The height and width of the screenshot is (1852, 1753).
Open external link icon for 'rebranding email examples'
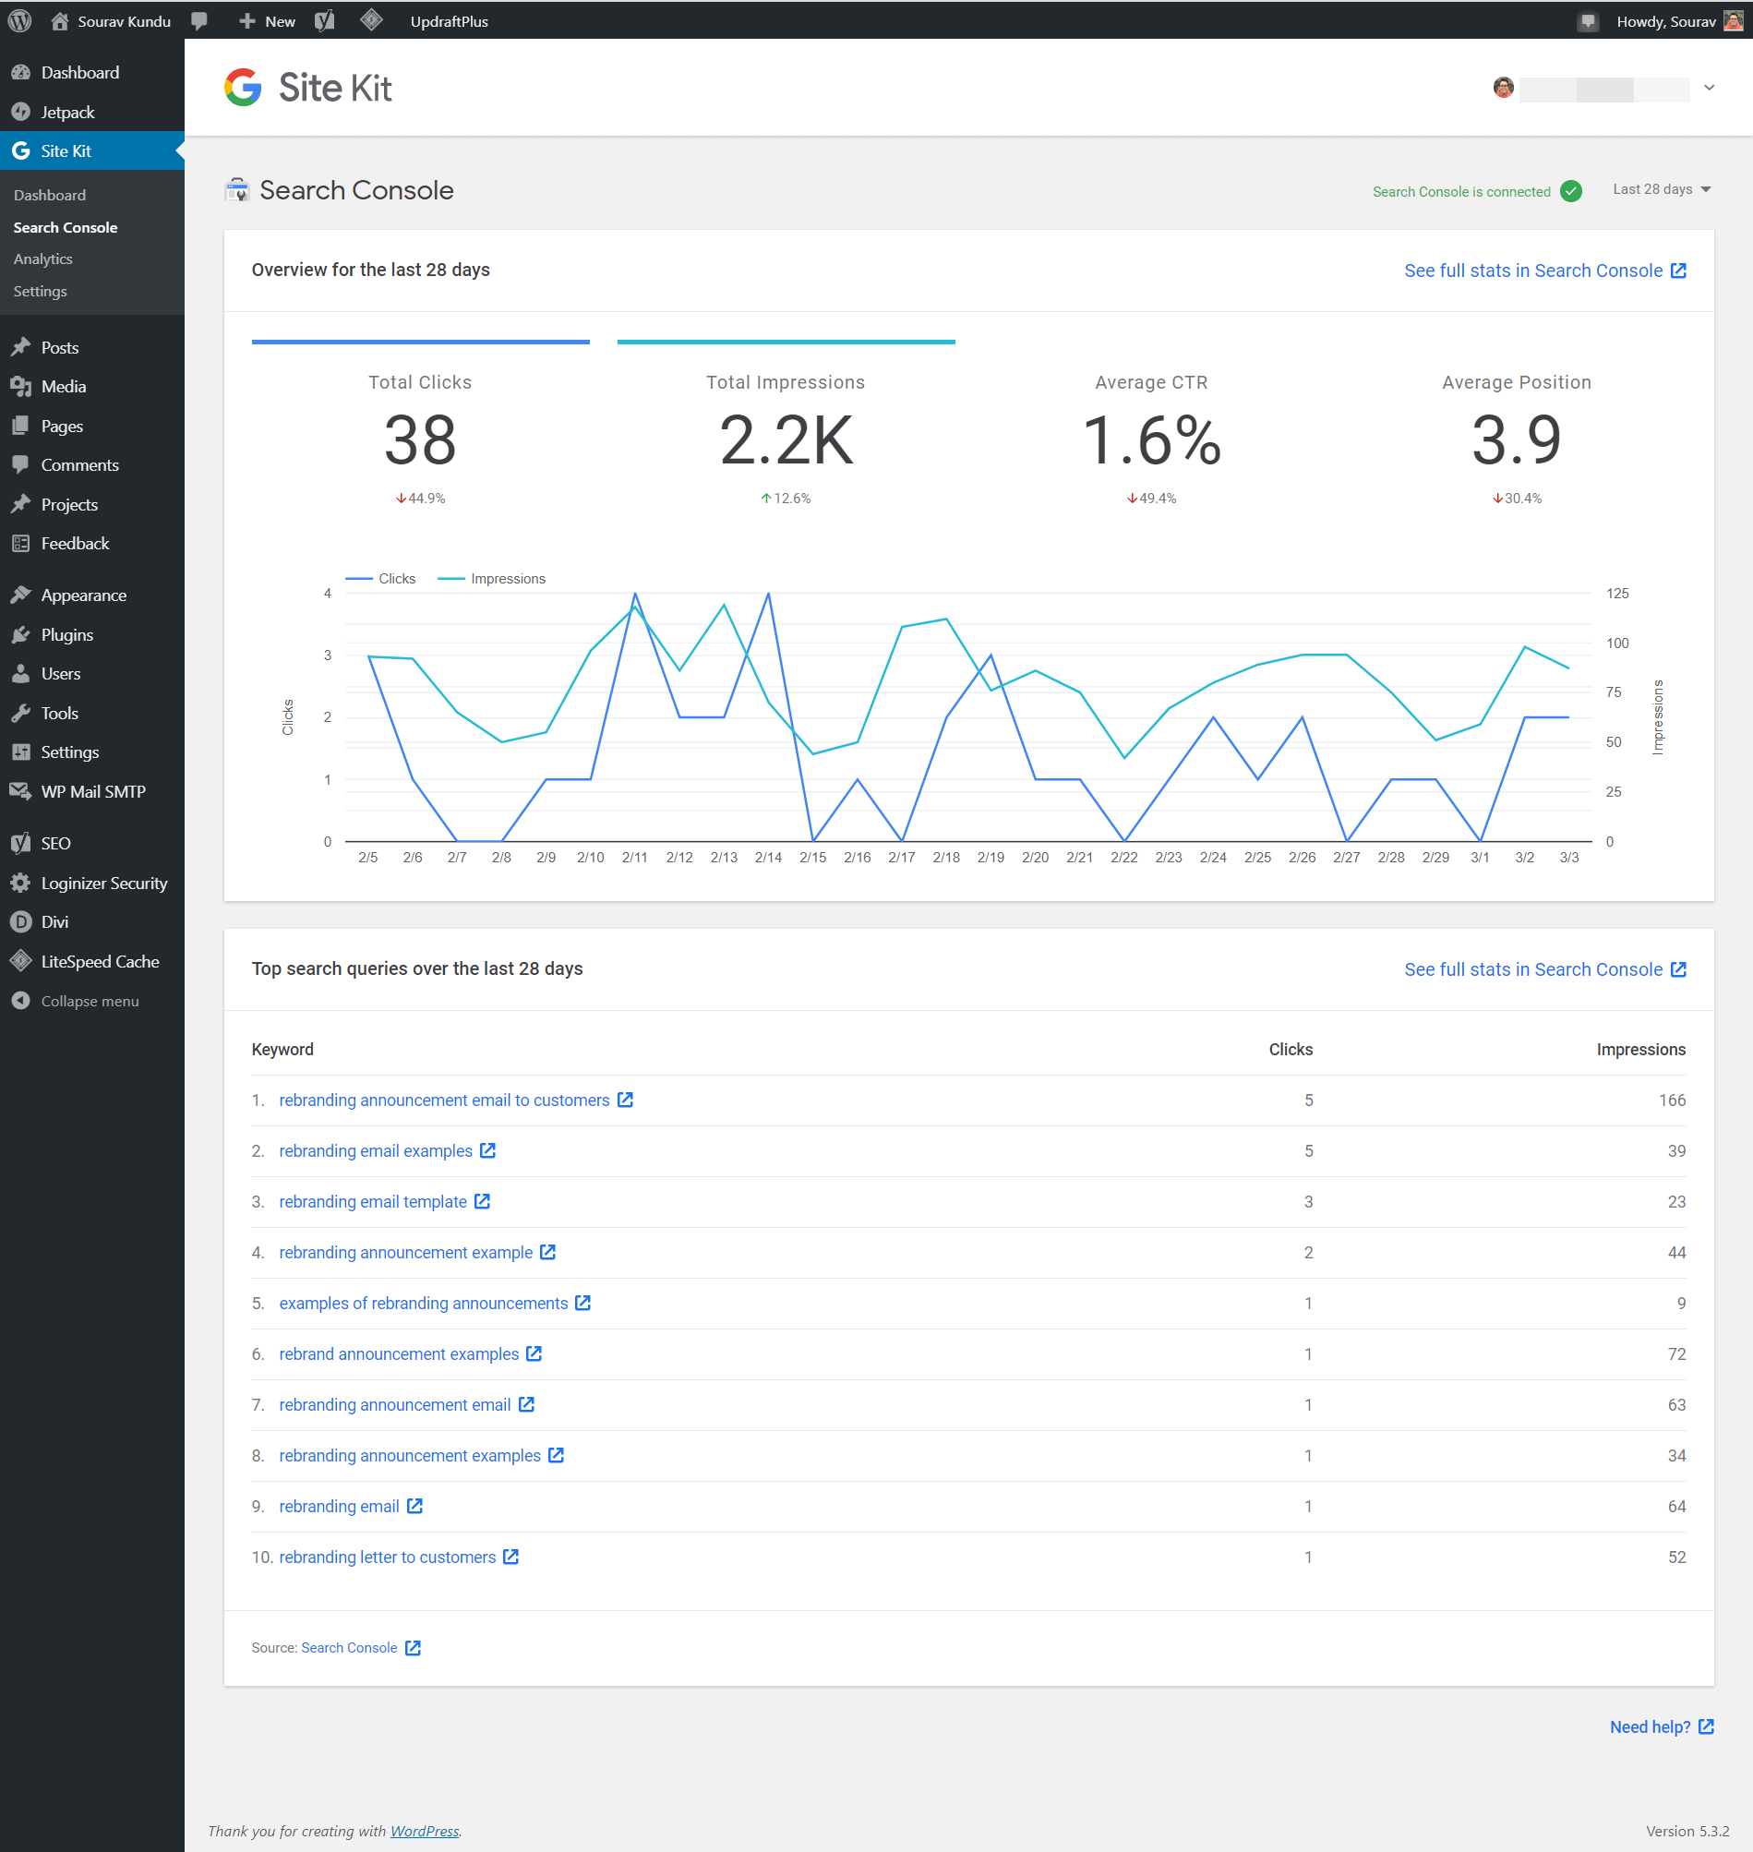click(487, 1150)
